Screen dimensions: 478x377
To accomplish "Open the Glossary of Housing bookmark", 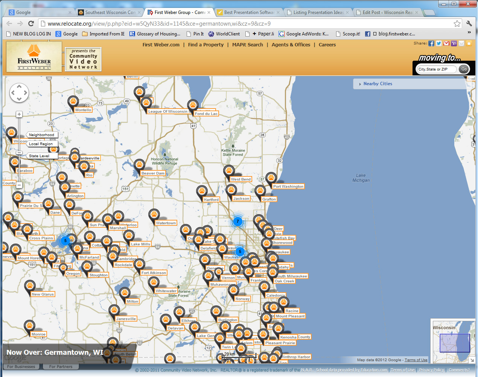I will [x=155, y=34].
